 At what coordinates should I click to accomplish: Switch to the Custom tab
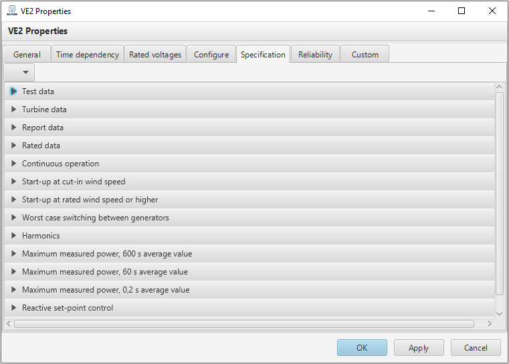(x=365, y=55)
